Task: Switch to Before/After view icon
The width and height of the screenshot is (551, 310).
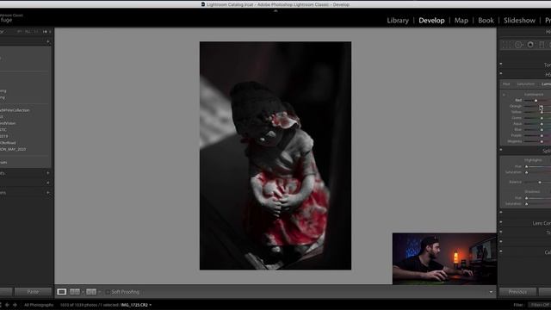Action: click(x=91, y=292)
